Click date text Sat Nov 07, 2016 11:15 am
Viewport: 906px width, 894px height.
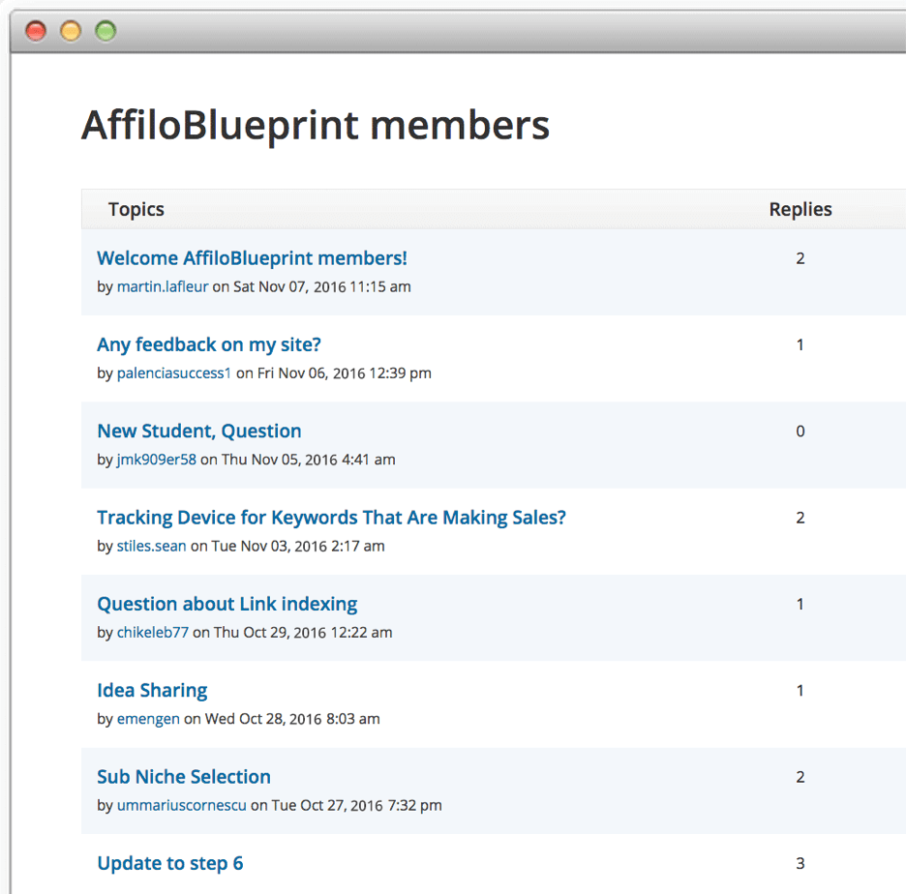[x=321, y=286]
